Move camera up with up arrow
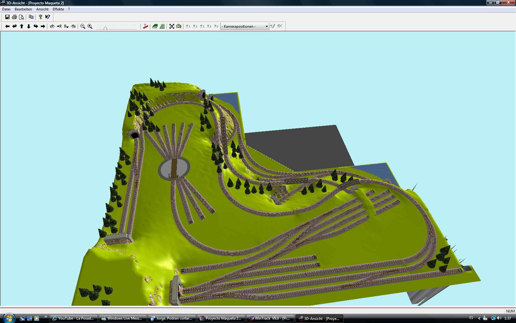Screen dimensions: 516x323 pos(21,26)
